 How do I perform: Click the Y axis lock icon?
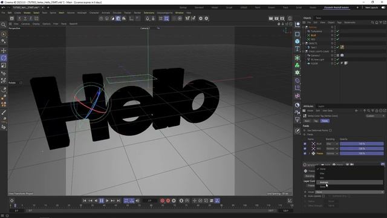[x=25, y=18]
